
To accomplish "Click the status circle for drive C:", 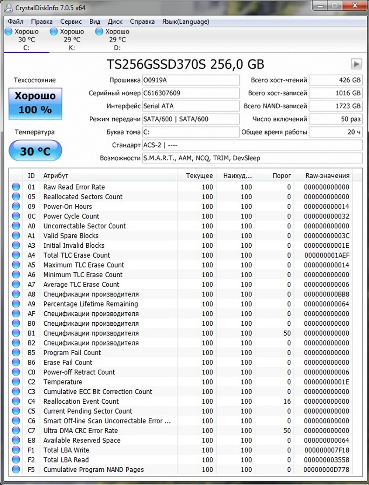I will 8,31.
